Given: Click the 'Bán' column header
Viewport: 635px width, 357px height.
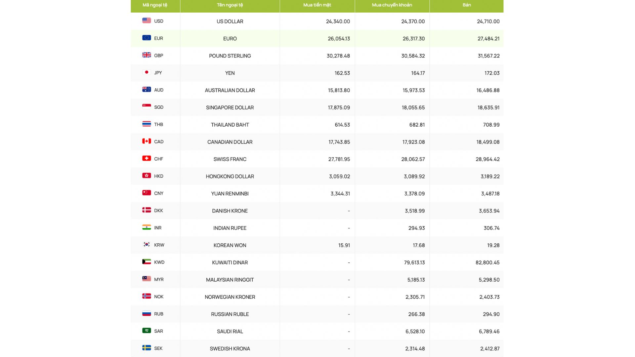Looking at the screenshot, I should tap(466, 5).
